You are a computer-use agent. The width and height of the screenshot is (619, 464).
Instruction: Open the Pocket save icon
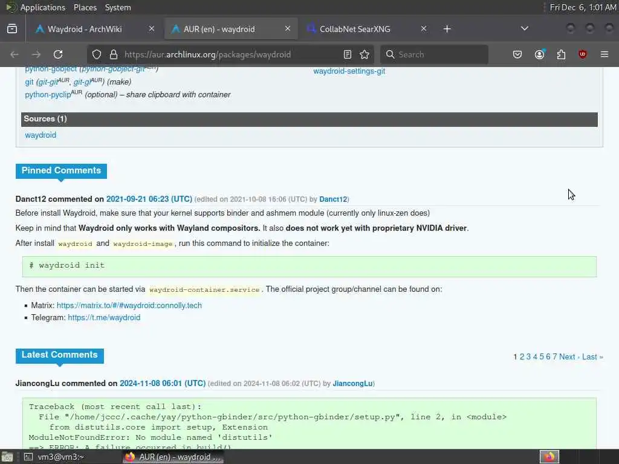tap(517, 54)
